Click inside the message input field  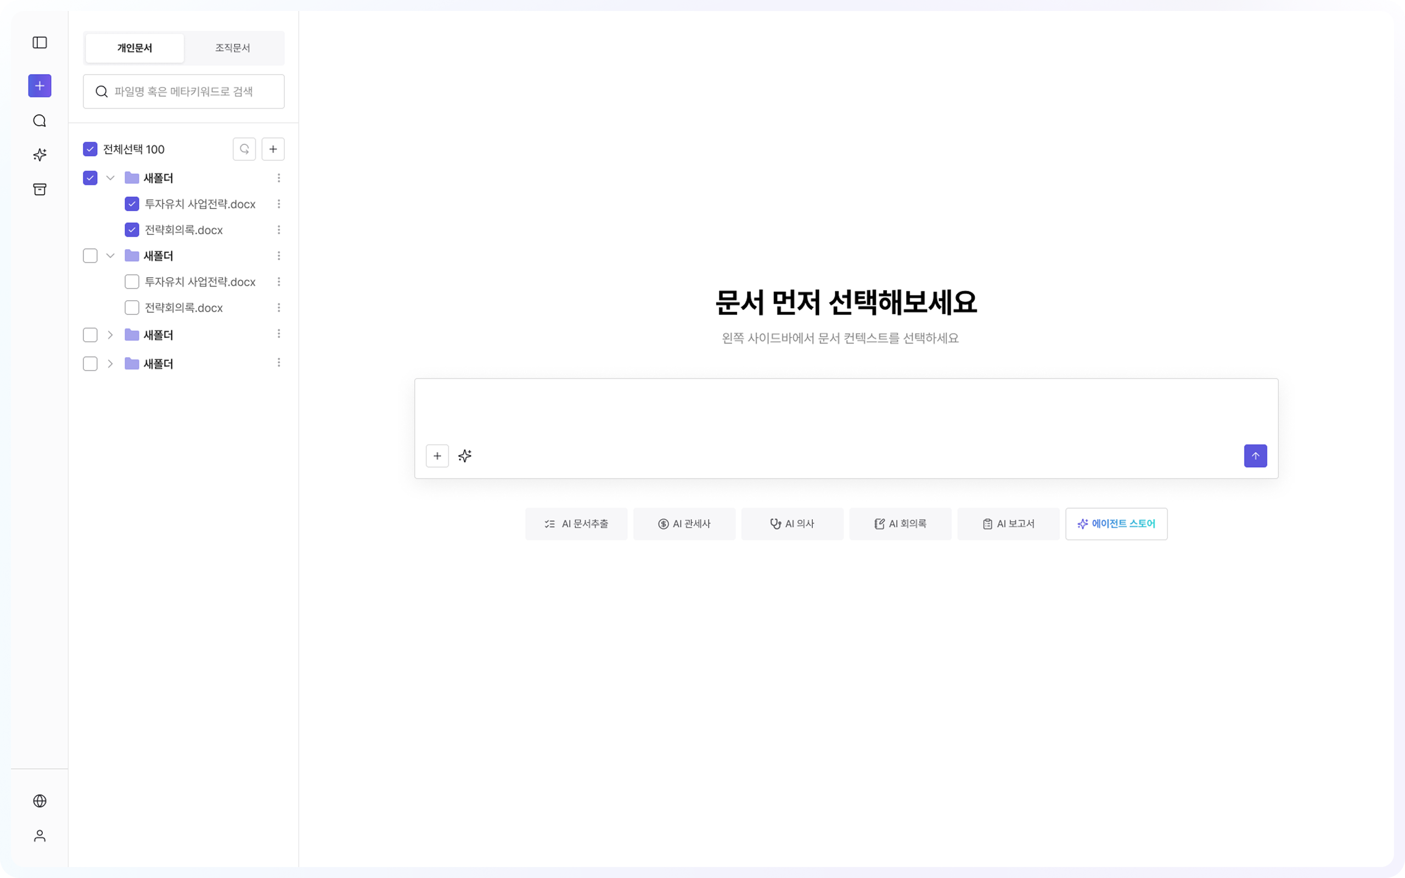842,412
